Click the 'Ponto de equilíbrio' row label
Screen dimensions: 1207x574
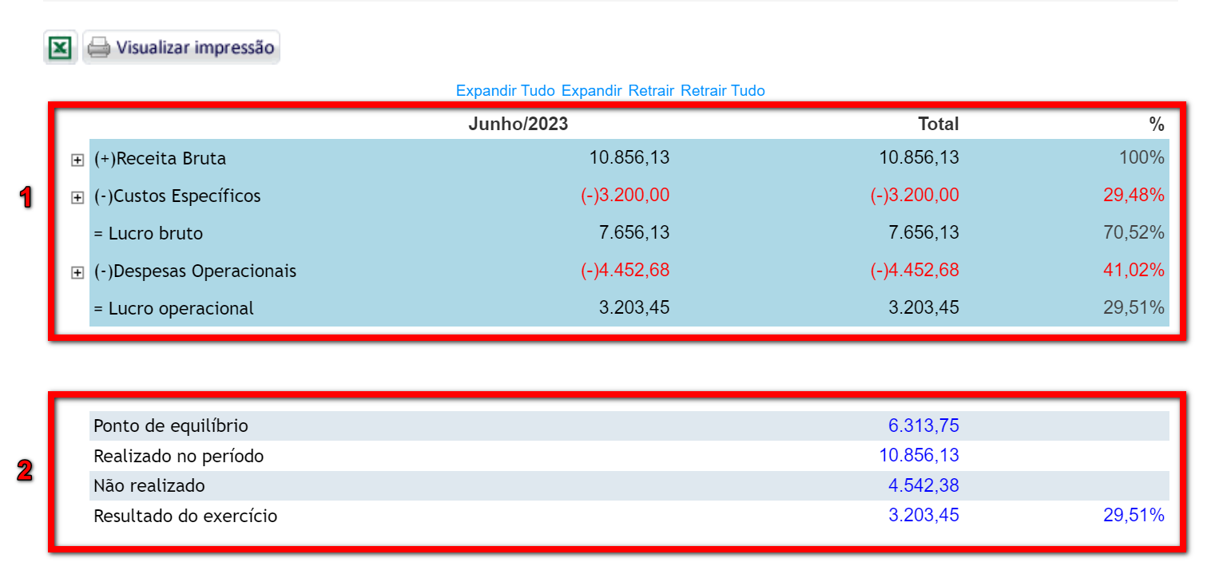(x=170, y=426)
